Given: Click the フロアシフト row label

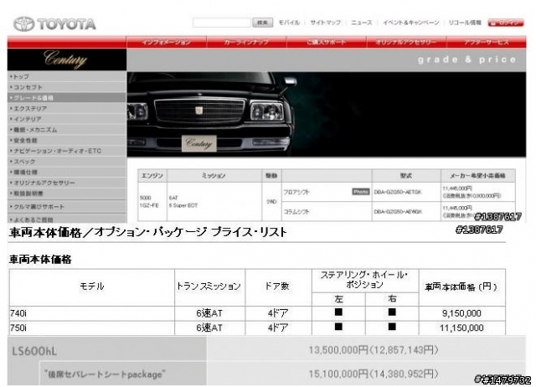Looking at the screenshot, I should pos(296,192).
